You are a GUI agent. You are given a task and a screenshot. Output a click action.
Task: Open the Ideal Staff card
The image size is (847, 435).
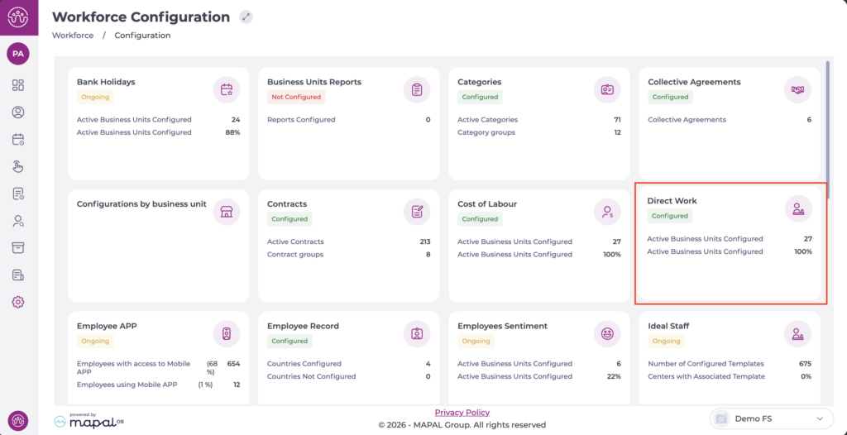point(730,356)
